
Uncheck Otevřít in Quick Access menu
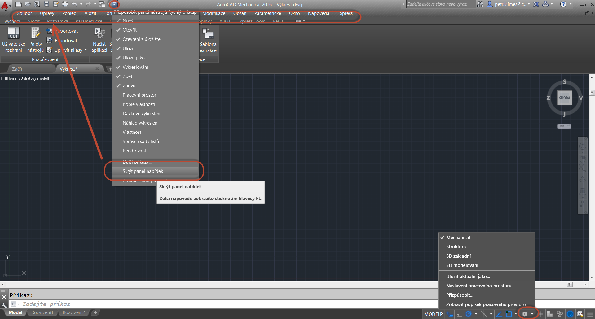pos(130,30)
